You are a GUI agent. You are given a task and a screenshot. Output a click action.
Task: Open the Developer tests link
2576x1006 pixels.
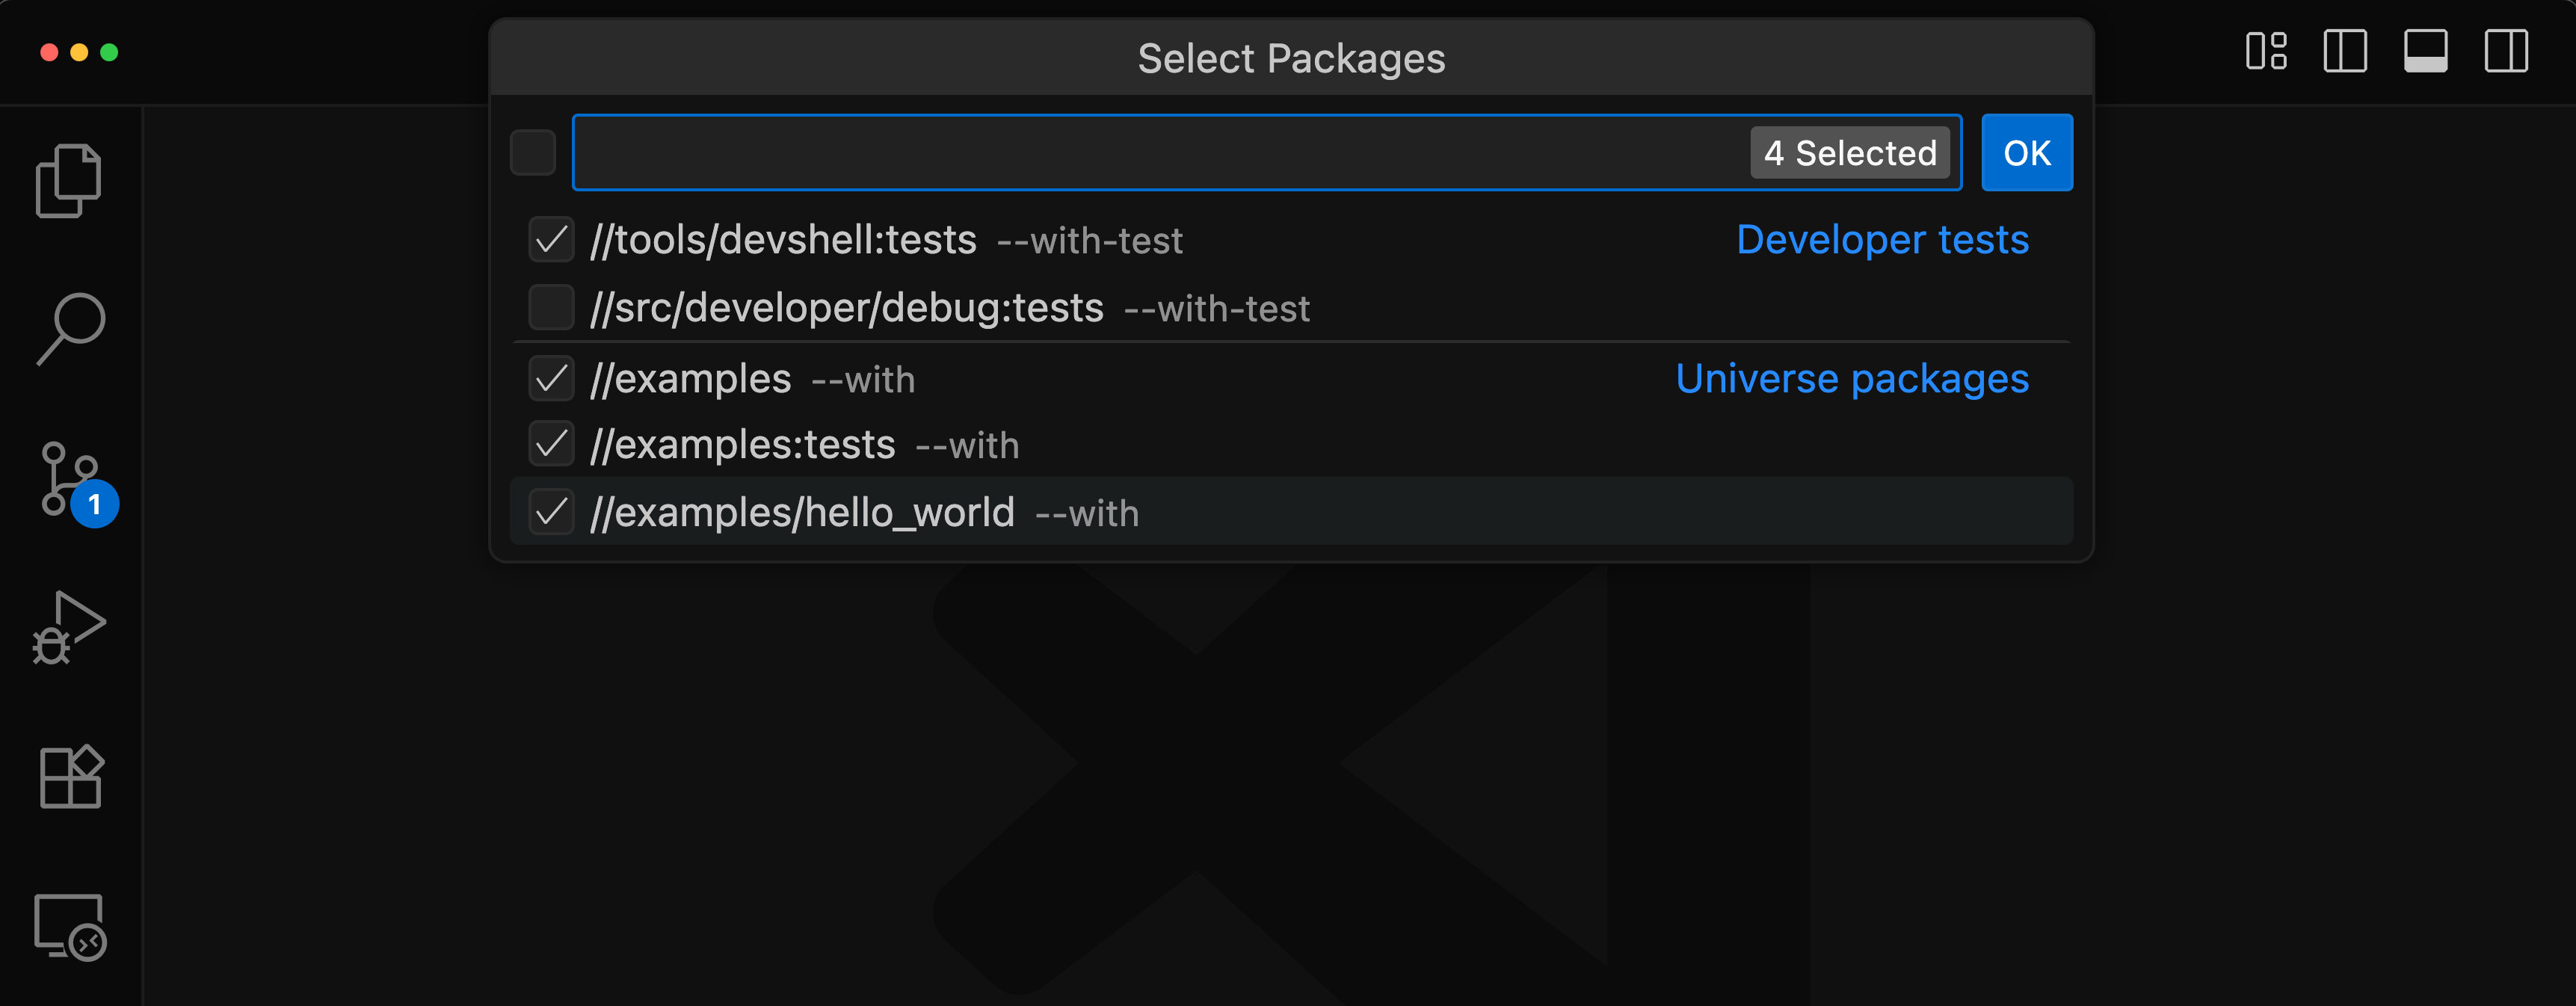(x=1882, y=239)
